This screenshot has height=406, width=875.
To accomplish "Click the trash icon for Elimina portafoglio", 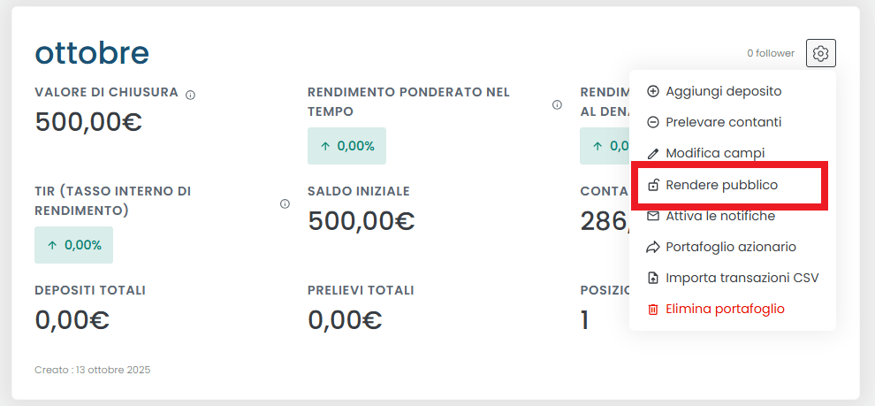I will point(653,309).
